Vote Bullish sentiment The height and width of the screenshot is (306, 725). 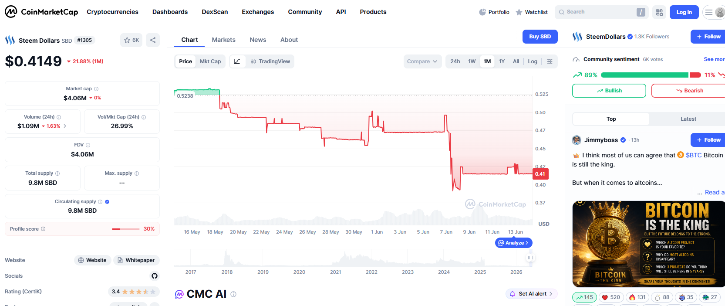click(609, 91)
